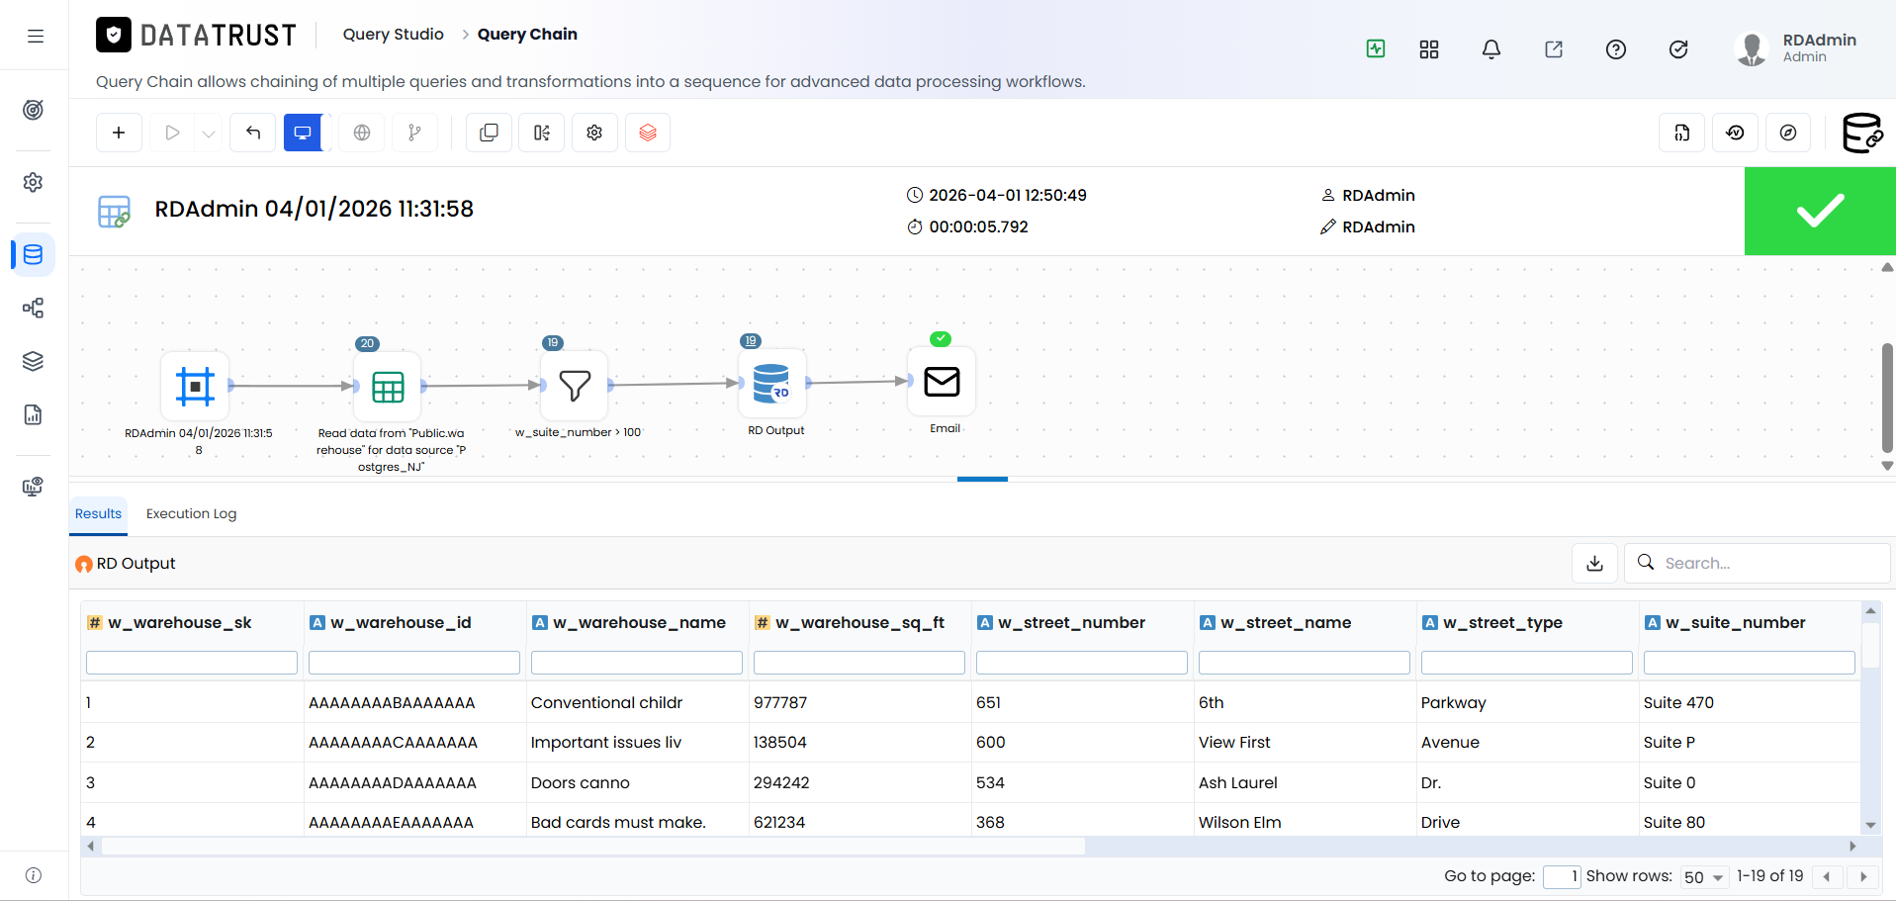
Task: Open the RDAdmin user profile menu
Action: pyautogui.click(x=1797, y=47)
